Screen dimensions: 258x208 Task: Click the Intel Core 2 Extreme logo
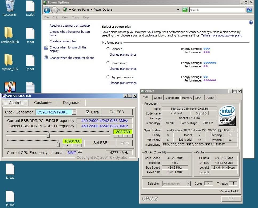click(227, 116)
